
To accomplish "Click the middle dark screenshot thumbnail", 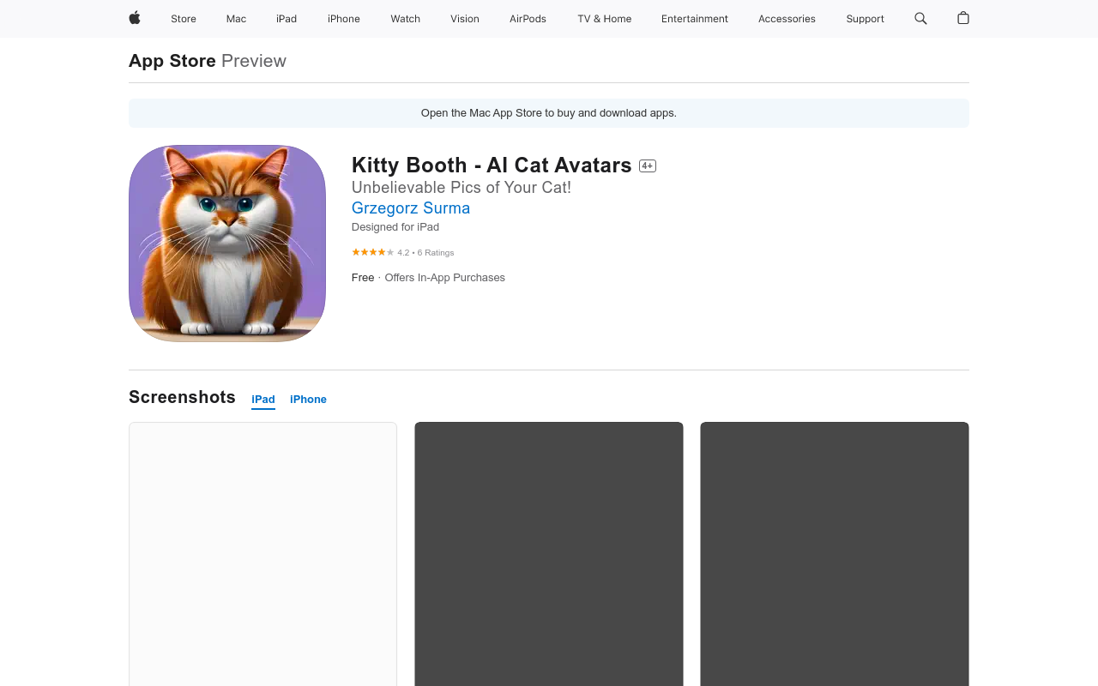I will [549, 554].
